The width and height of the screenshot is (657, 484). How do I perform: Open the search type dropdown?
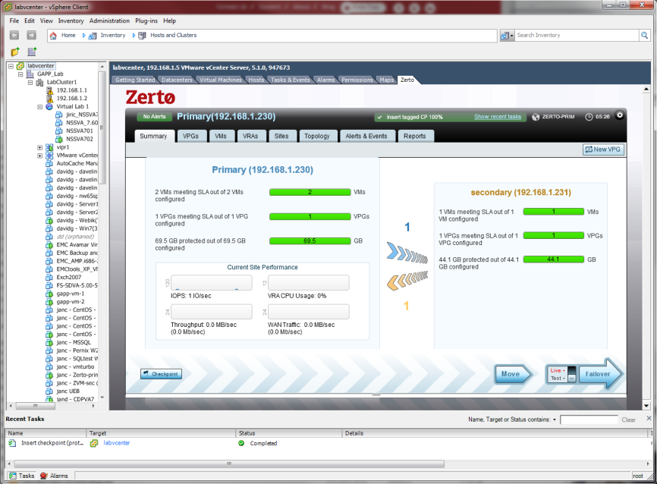click(507, 36)
